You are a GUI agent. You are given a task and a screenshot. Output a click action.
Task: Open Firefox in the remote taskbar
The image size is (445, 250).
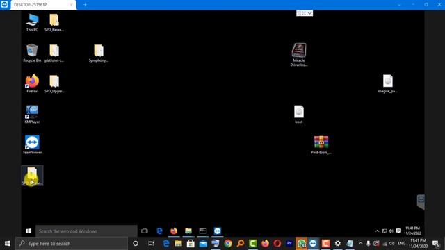coord(174,231)
